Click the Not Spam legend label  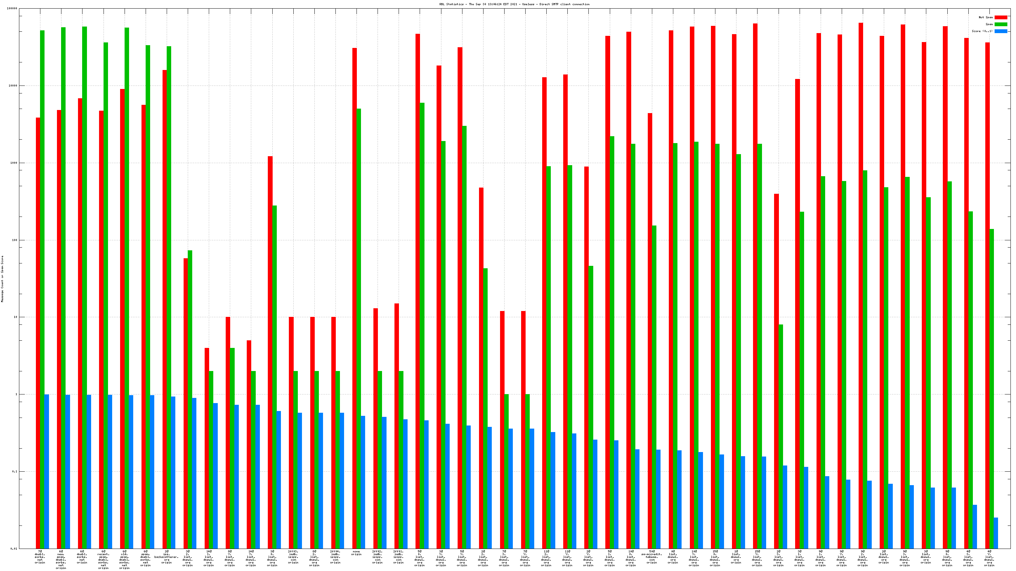pos(986,17)
